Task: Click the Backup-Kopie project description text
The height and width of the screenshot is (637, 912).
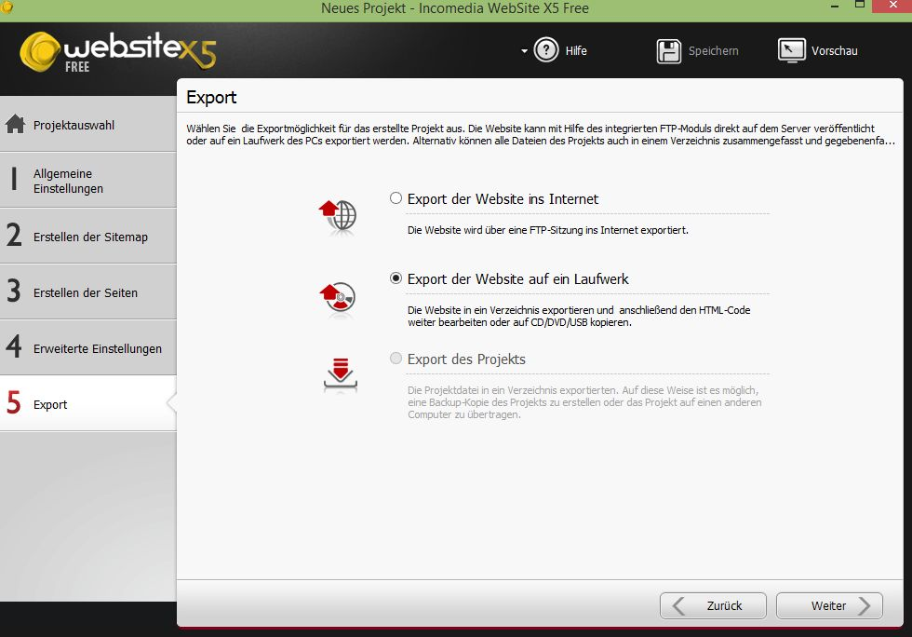Action: pyautogui.click(x=584, y=402)
